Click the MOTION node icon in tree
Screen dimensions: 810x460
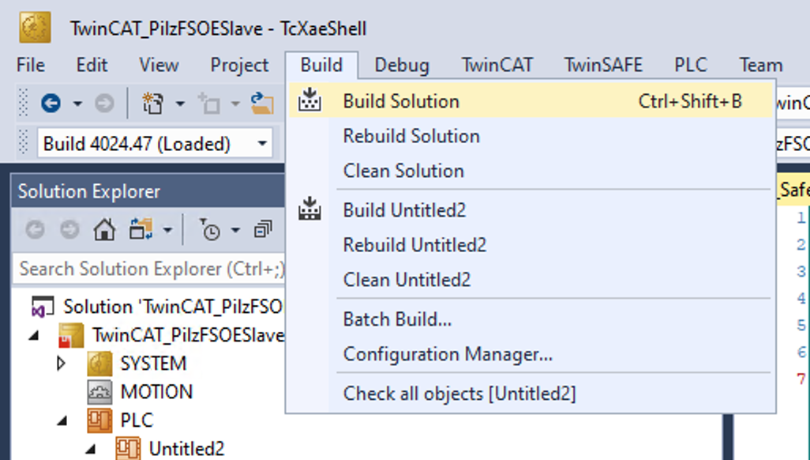tap(99, 392)
